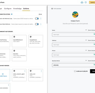Switch to the Configure tab

coord(8,9)
